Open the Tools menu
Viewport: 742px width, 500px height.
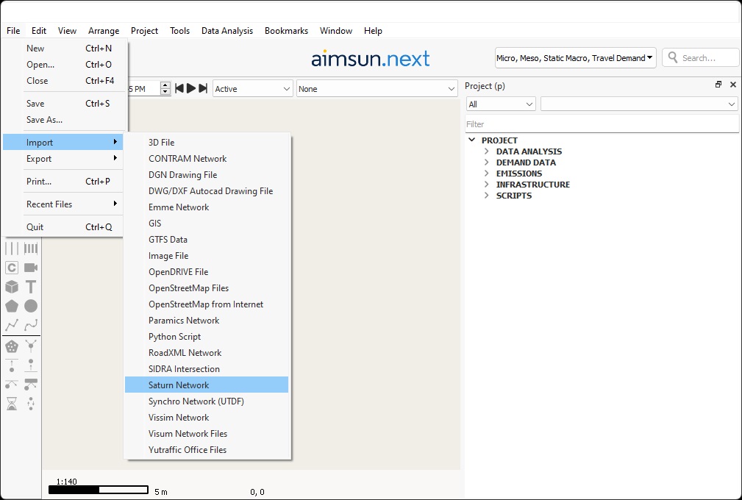(x=180, y=31)
